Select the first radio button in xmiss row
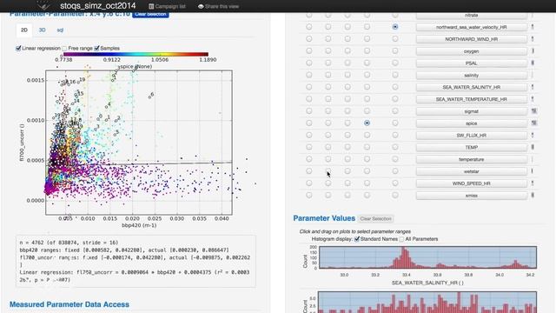This screenshot has height=313, width=556. 309,195
